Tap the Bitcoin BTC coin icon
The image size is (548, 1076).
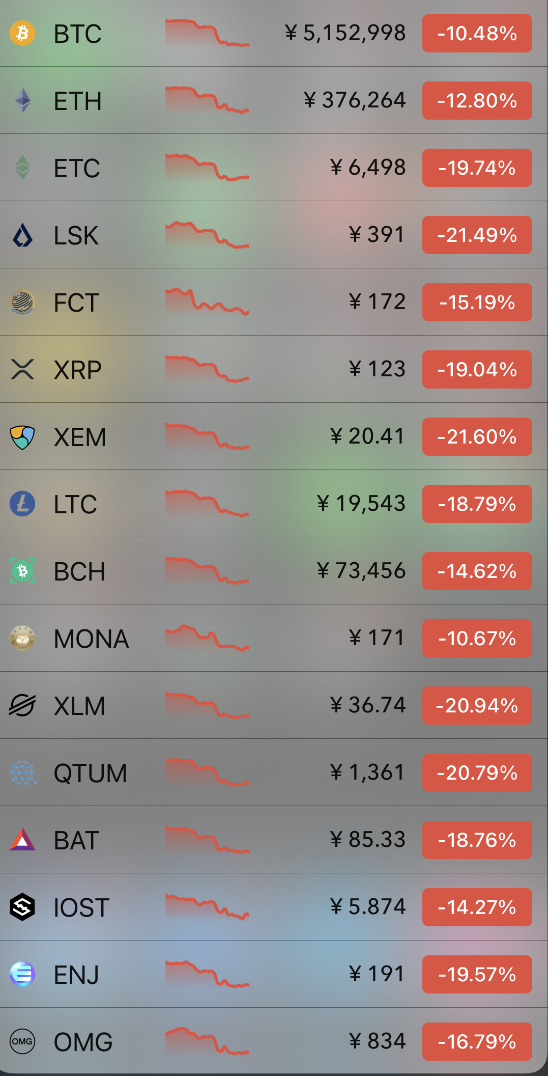22,34
